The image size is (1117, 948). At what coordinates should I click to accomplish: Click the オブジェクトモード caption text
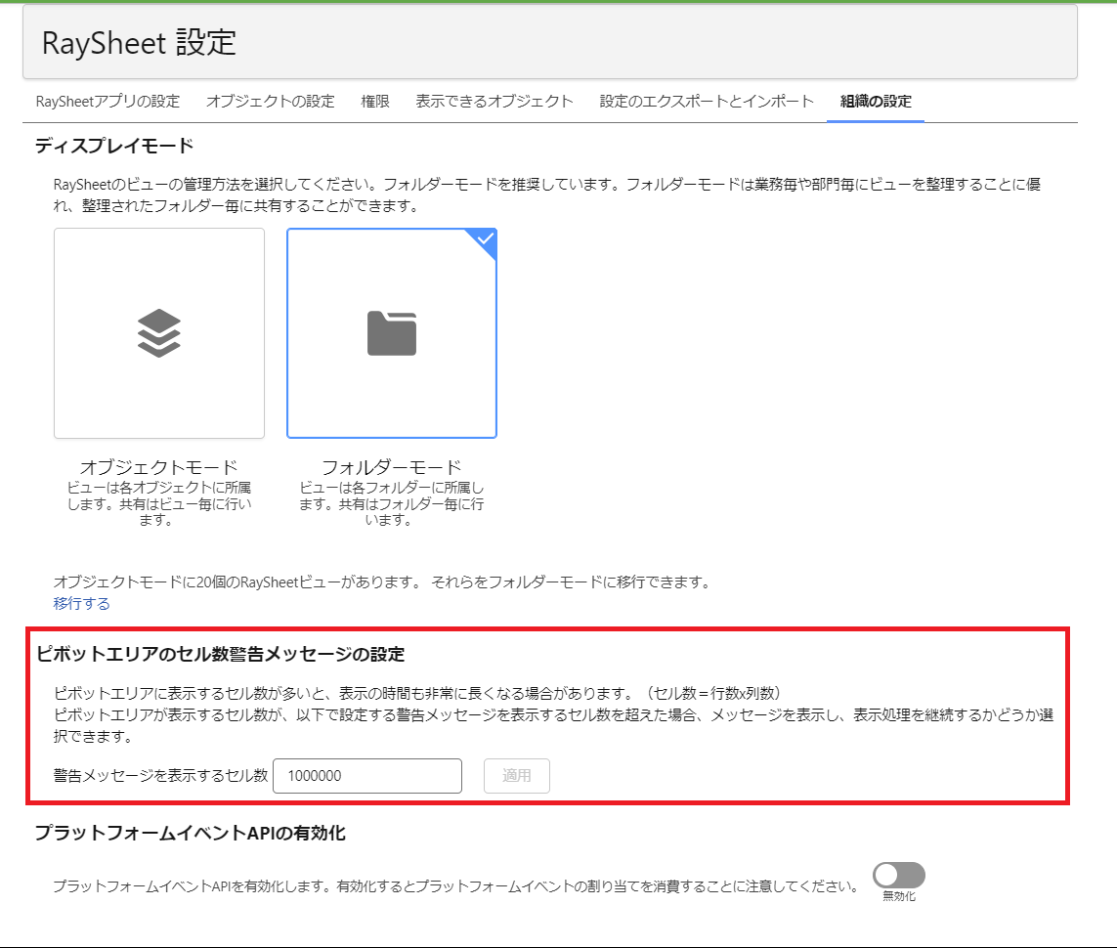point(159,467)
